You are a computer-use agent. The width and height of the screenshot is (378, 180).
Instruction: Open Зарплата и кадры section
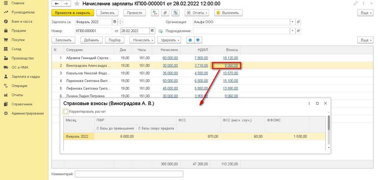pos(25,76)
